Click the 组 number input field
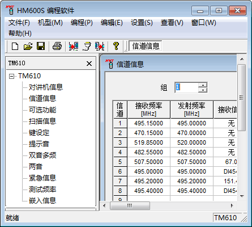This screenshot has width=252, height=227. click(186, 87)
